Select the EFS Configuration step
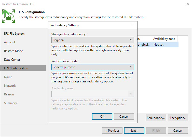 point(23,68)
